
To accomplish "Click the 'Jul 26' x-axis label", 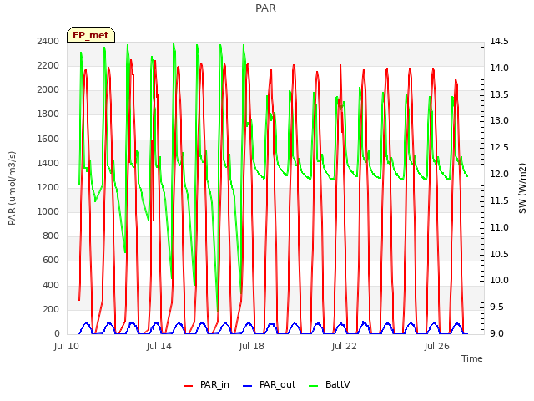I will 437,346.
